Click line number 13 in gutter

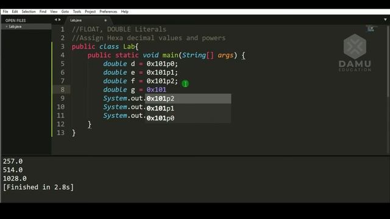(60, 133)
